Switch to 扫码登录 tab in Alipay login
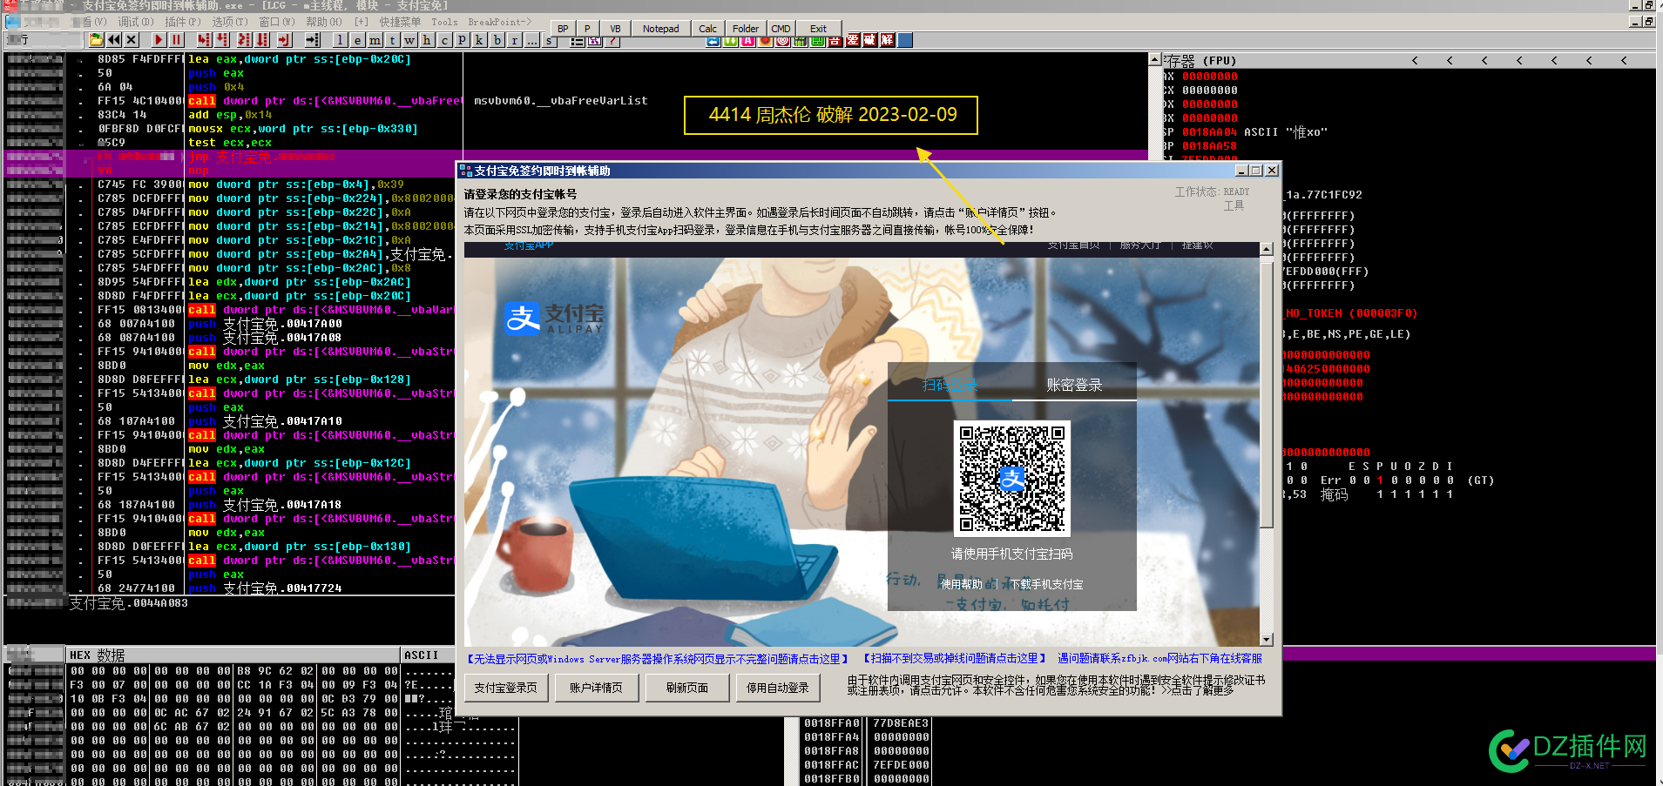The height and width of the screenshot is (786, 1663). tap(950, 385)
